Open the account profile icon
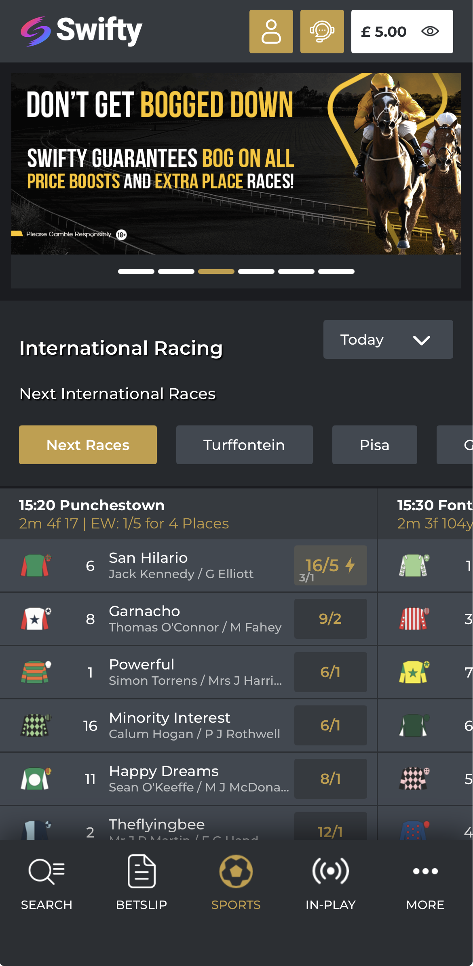The image size is (473, 966). 271,31
